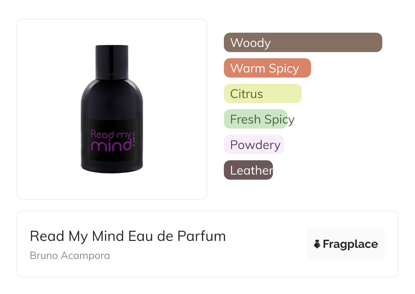Click the black label panel on the bottle
The width and height of the screenshot is (415, 294).
tap(112, 140)
